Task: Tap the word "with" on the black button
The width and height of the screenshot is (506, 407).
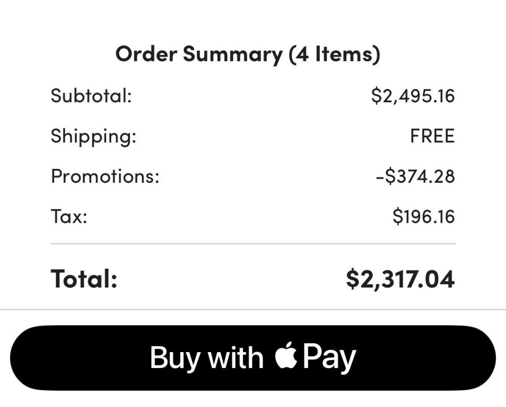Action: coord(236,358)
